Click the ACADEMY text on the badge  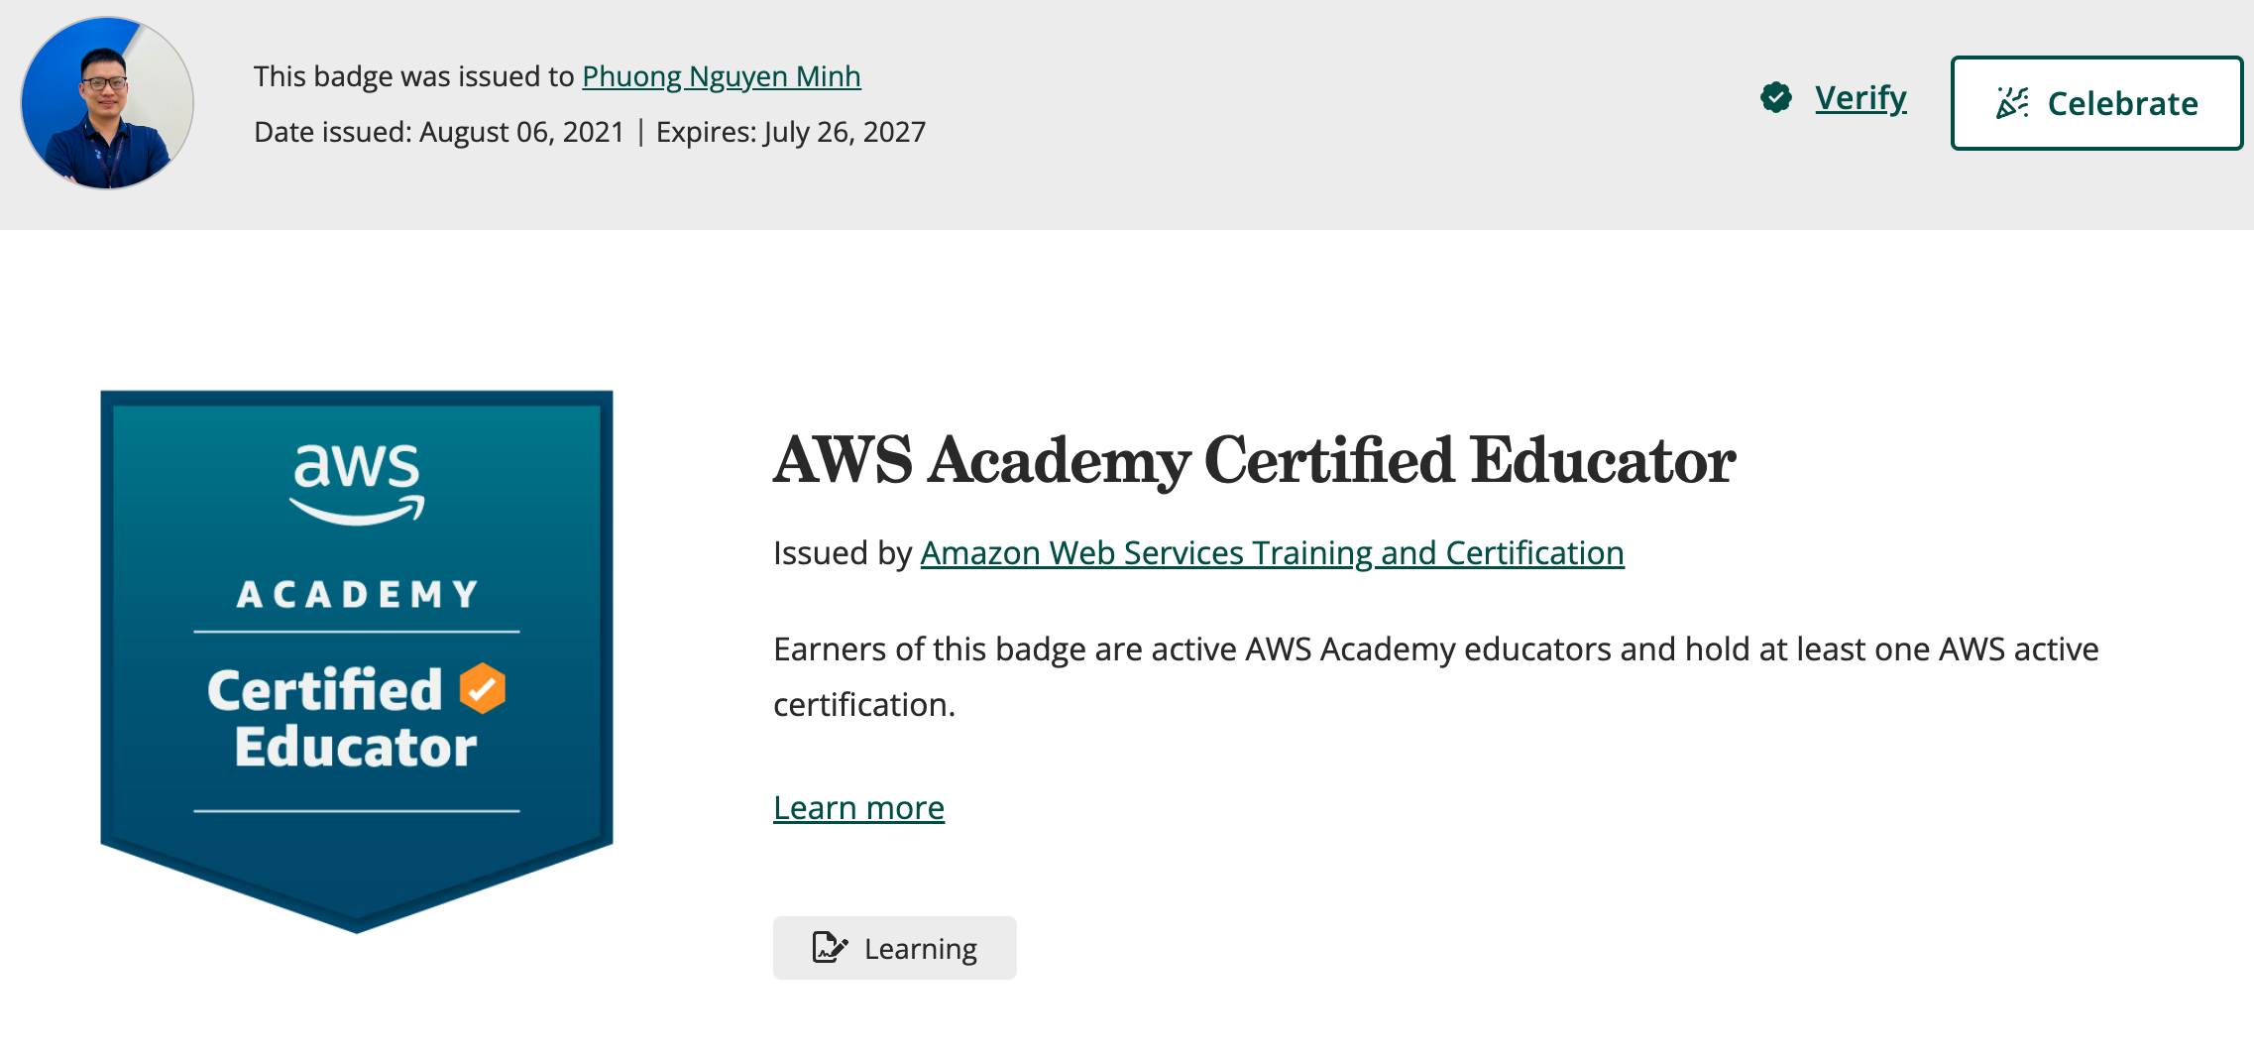(x=357, y=595)
